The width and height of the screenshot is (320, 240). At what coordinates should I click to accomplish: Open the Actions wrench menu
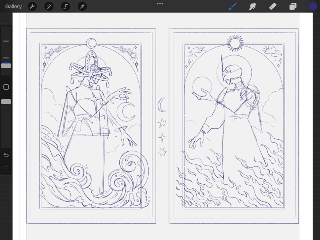pyautogui.click(x=32, y=7)
